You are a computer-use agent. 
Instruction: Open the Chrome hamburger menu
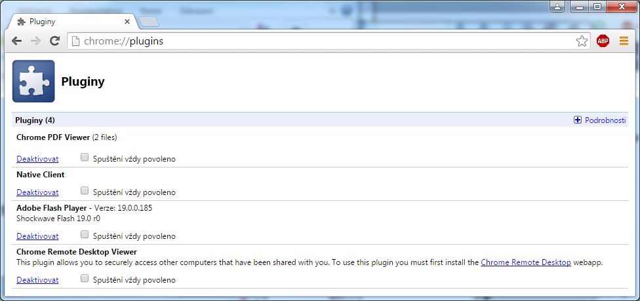[624, 41]
